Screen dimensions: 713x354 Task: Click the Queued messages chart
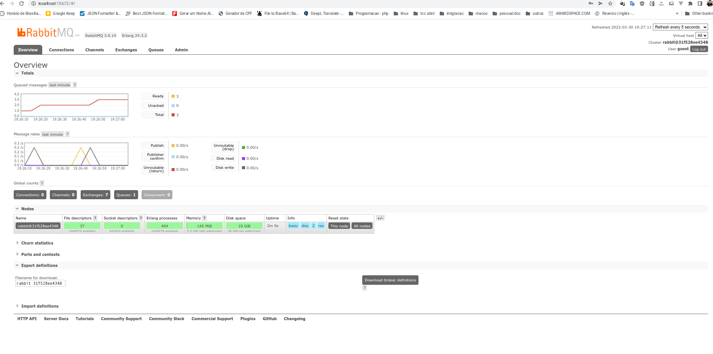(75, 105)
